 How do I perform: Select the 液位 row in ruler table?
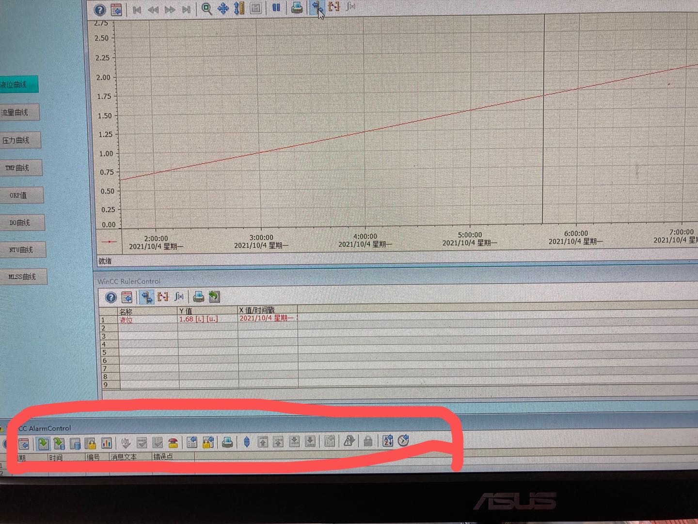coord(199,319)
